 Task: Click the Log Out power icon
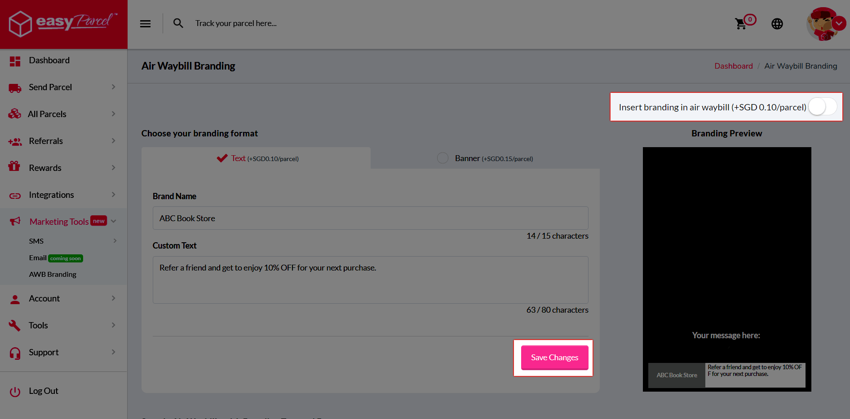[x=15, y=391]
